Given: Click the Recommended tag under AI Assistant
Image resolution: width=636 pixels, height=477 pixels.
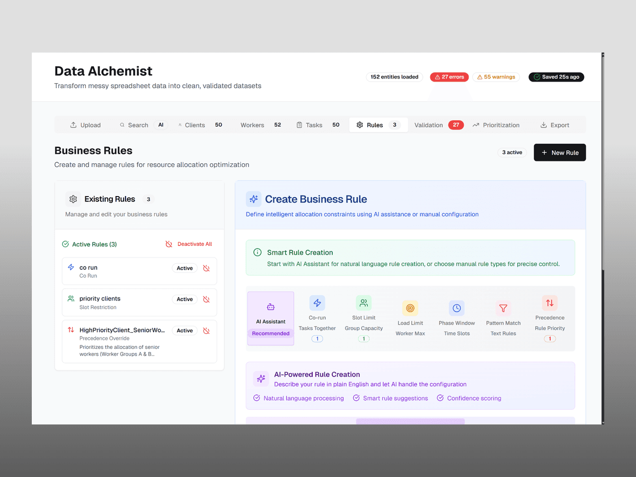Looking at the screenshot, I should pyautogui.click(x=271, y=333).
